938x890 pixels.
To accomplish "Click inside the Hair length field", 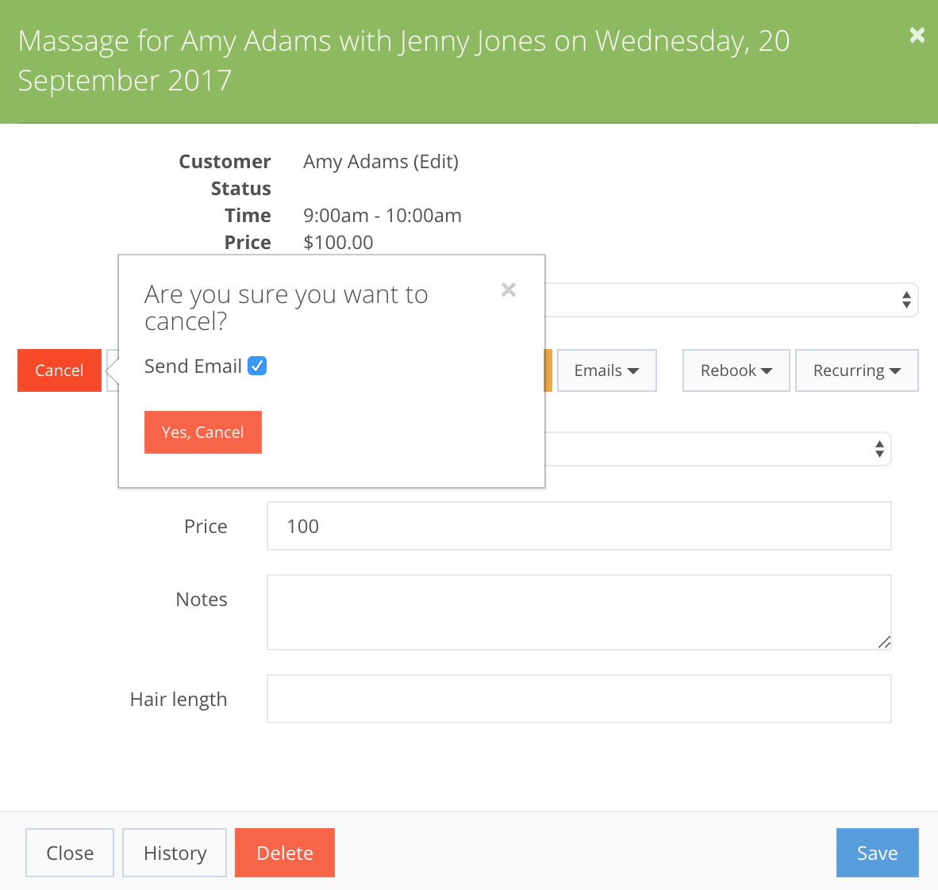I will (x=579, y=699).
